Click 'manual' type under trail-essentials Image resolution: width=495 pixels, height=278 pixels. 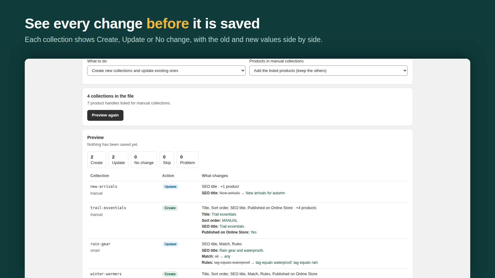[96, 215]
